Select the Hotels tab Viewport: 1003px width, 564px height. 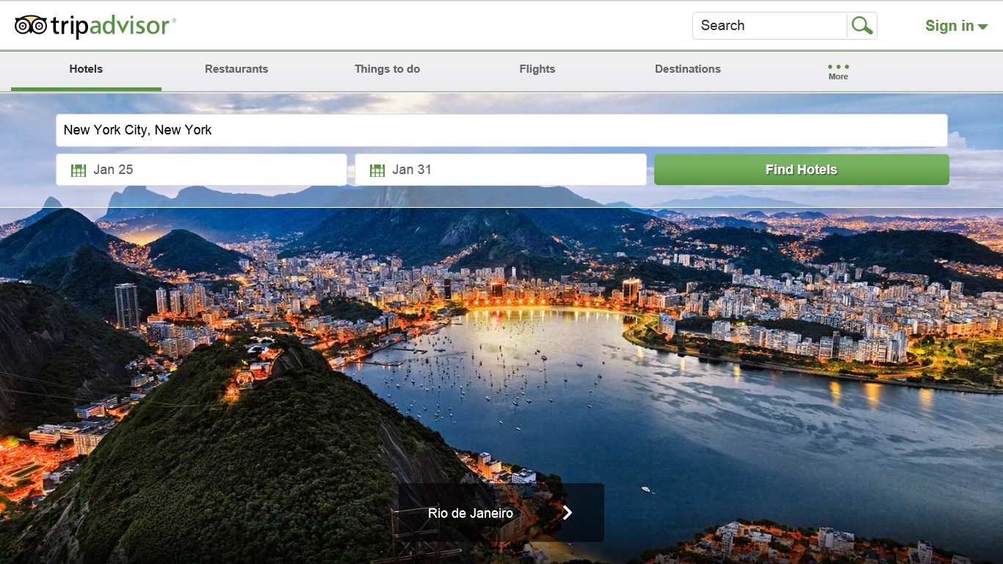(x=86, y=69)
